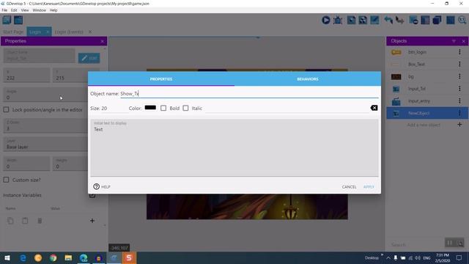
Task: Click the scene export icon beside project manager
Action: pyautogui.click(x=18, y=20)
